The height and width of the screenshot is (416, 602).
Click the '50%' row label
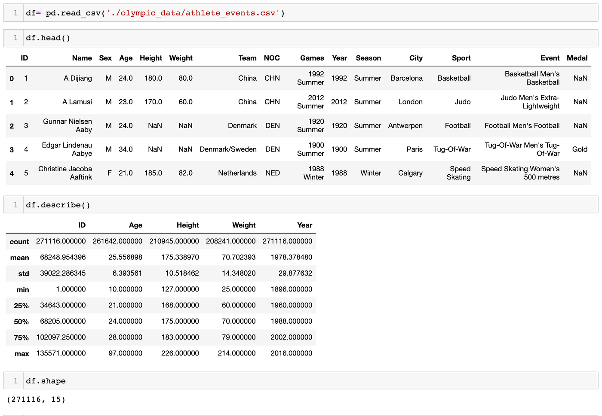click(x=21, y=322)
